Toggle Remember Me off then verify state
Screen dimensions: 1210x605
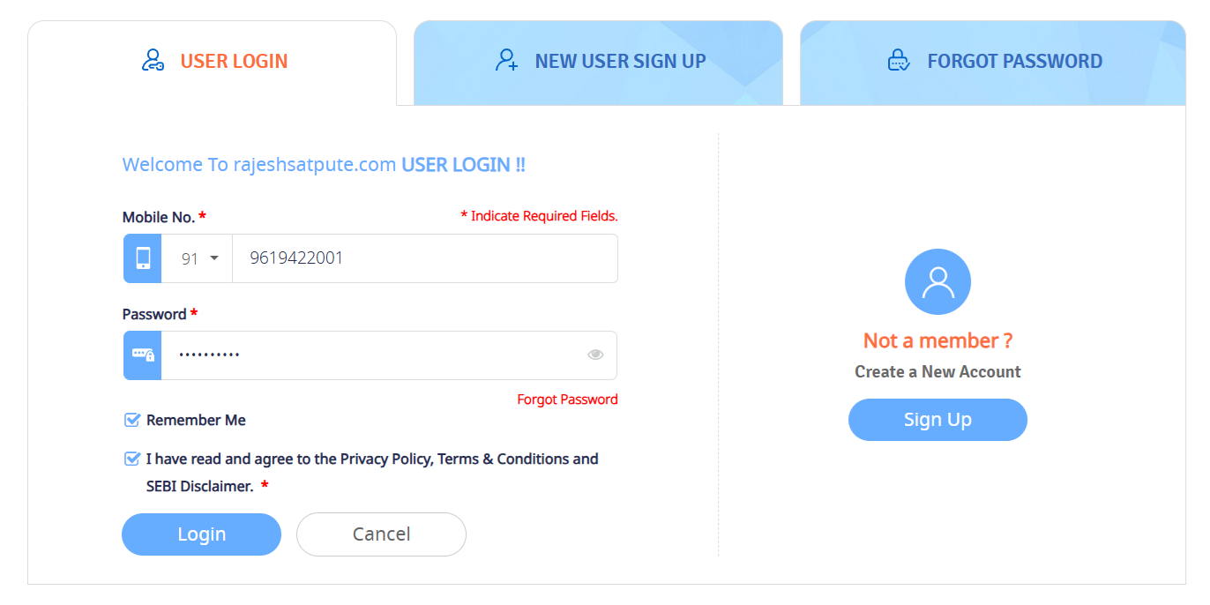point(132,420)
